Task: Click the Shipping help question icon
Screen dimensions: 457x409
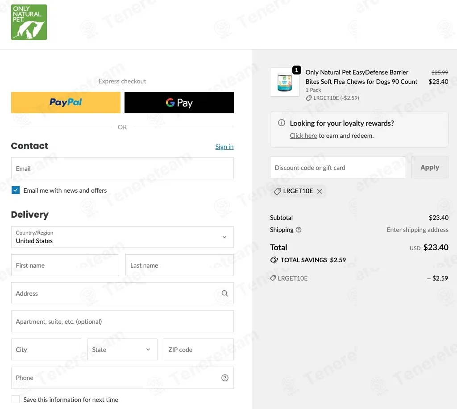Action: pyautogui.click(x=299, y=230)
